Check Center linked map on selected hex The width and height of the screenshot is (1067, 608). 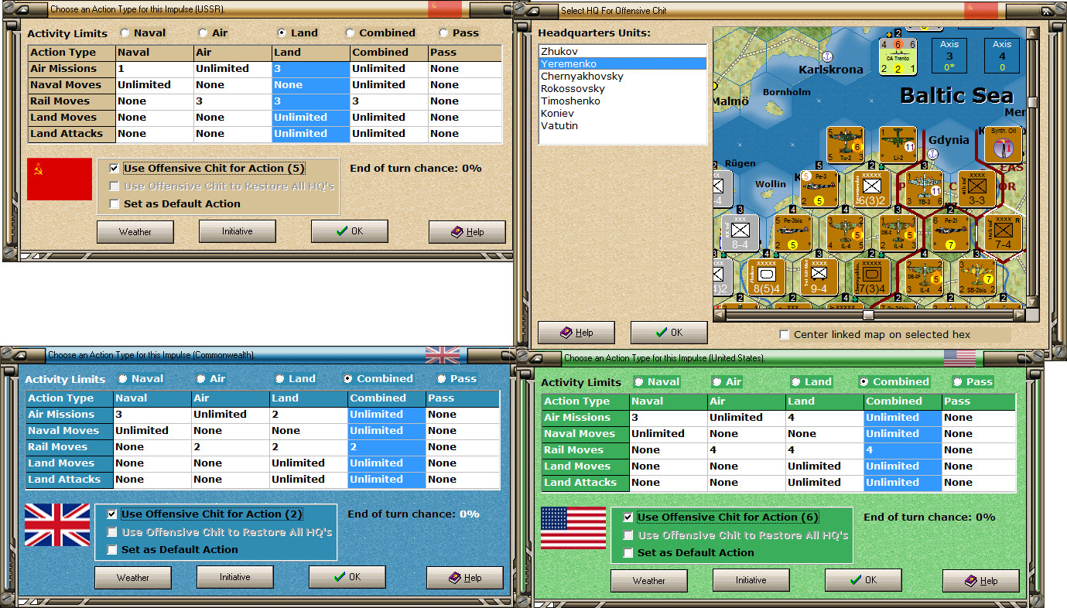pyautogui.click(x=785, y=335)
